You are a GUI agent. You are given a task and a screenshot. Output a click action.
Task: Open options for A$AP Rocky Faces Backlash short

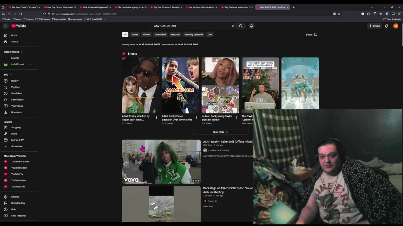pyautogui.click(x=196, y=117)
